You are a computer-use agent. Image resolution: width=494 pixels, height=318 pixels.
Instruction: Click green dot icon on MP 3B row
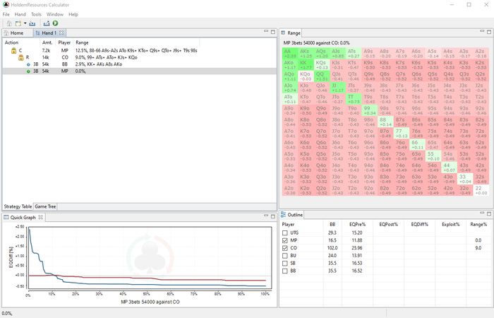tap(28, 71)
